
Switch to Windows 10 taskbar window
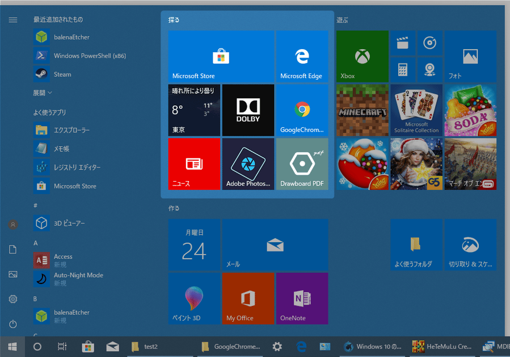(373, 347)
